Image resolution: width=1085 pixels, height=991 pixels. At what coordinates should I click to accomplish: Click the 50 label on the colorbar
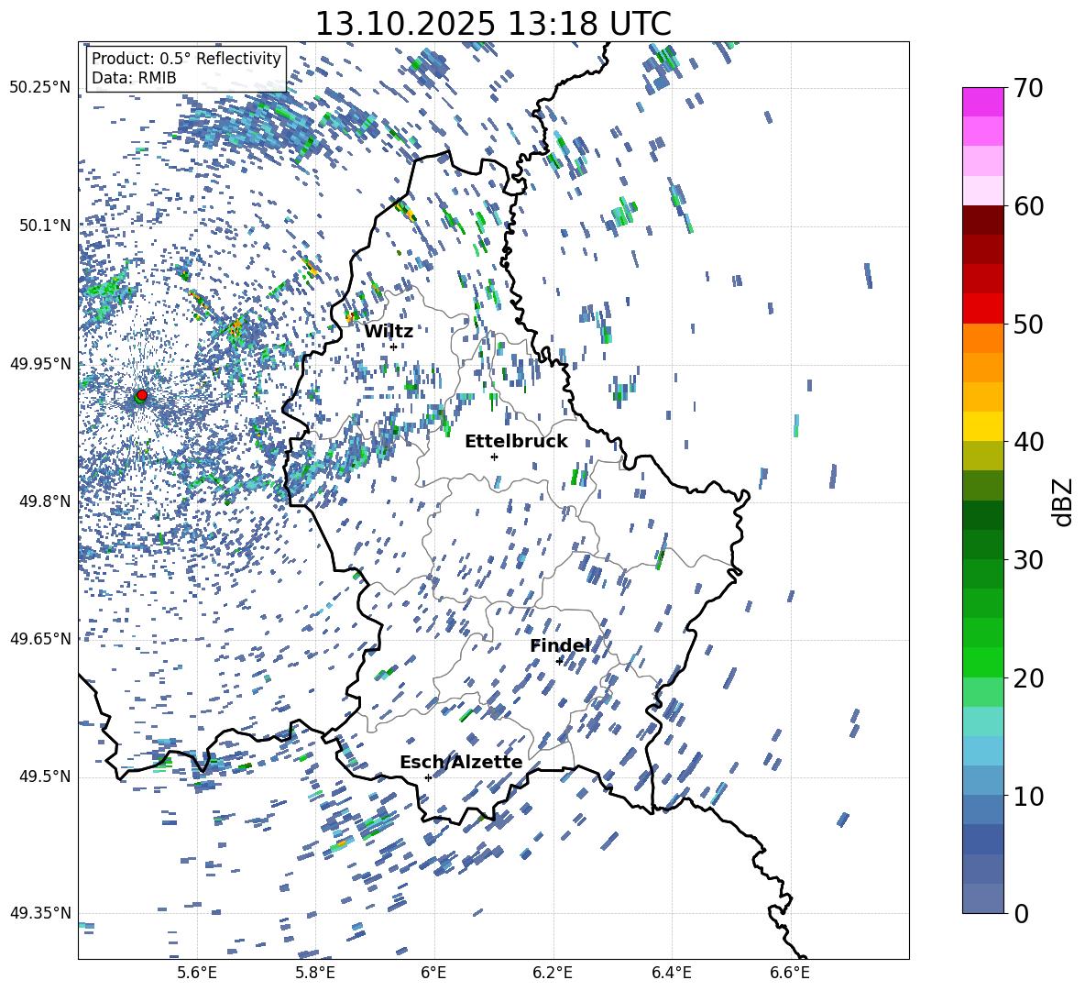(x=1028, y=324)
